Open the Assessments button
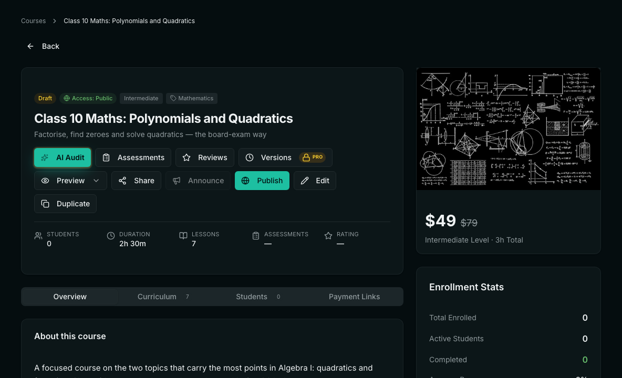The height and width of the screenshot is (378, 622). [133, 157]
